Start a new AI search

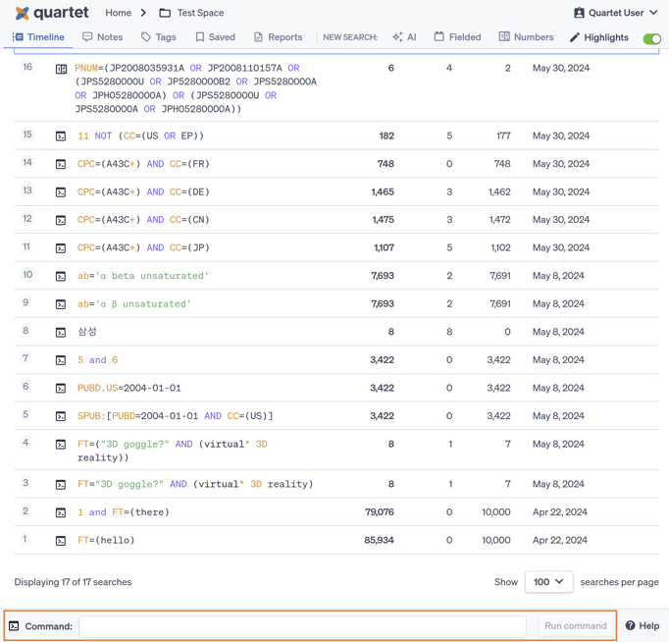tap(404, 37)
